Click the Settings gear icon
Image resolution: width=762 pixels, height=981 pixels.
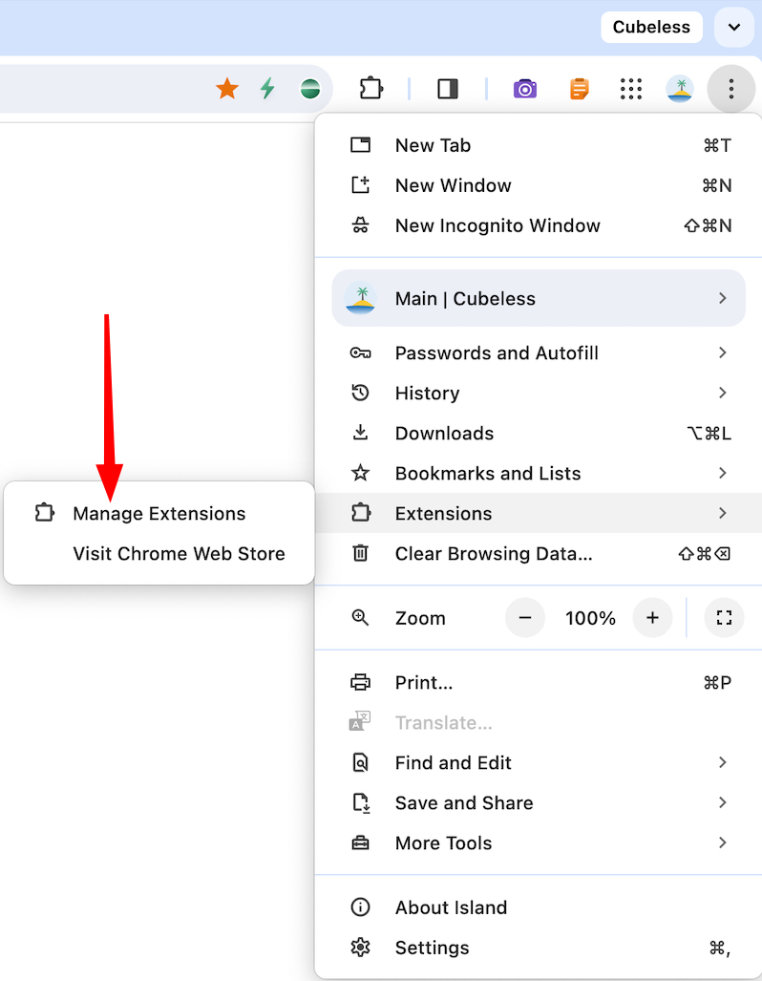click(x=360, y=948)
